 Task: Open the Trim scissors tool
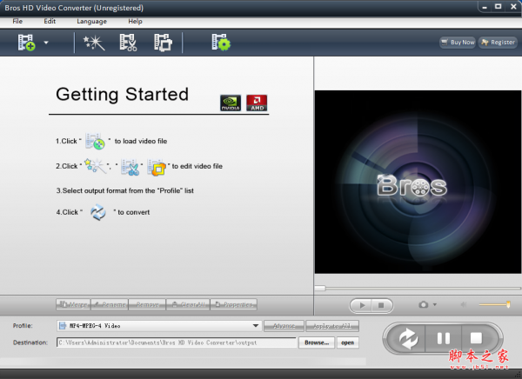(x=128, y=43)
